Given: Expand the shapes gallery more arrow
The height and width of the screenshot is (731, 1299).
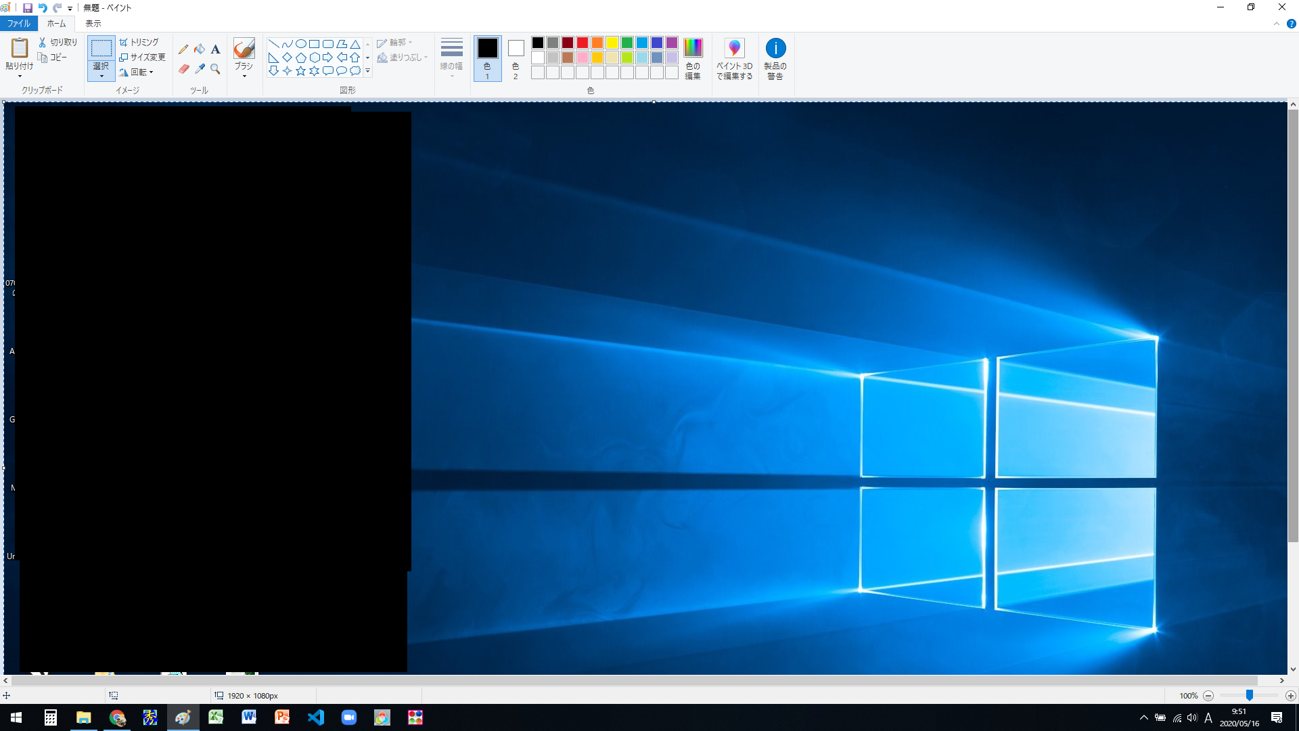Looking at the screenshot, I should 367,71.
